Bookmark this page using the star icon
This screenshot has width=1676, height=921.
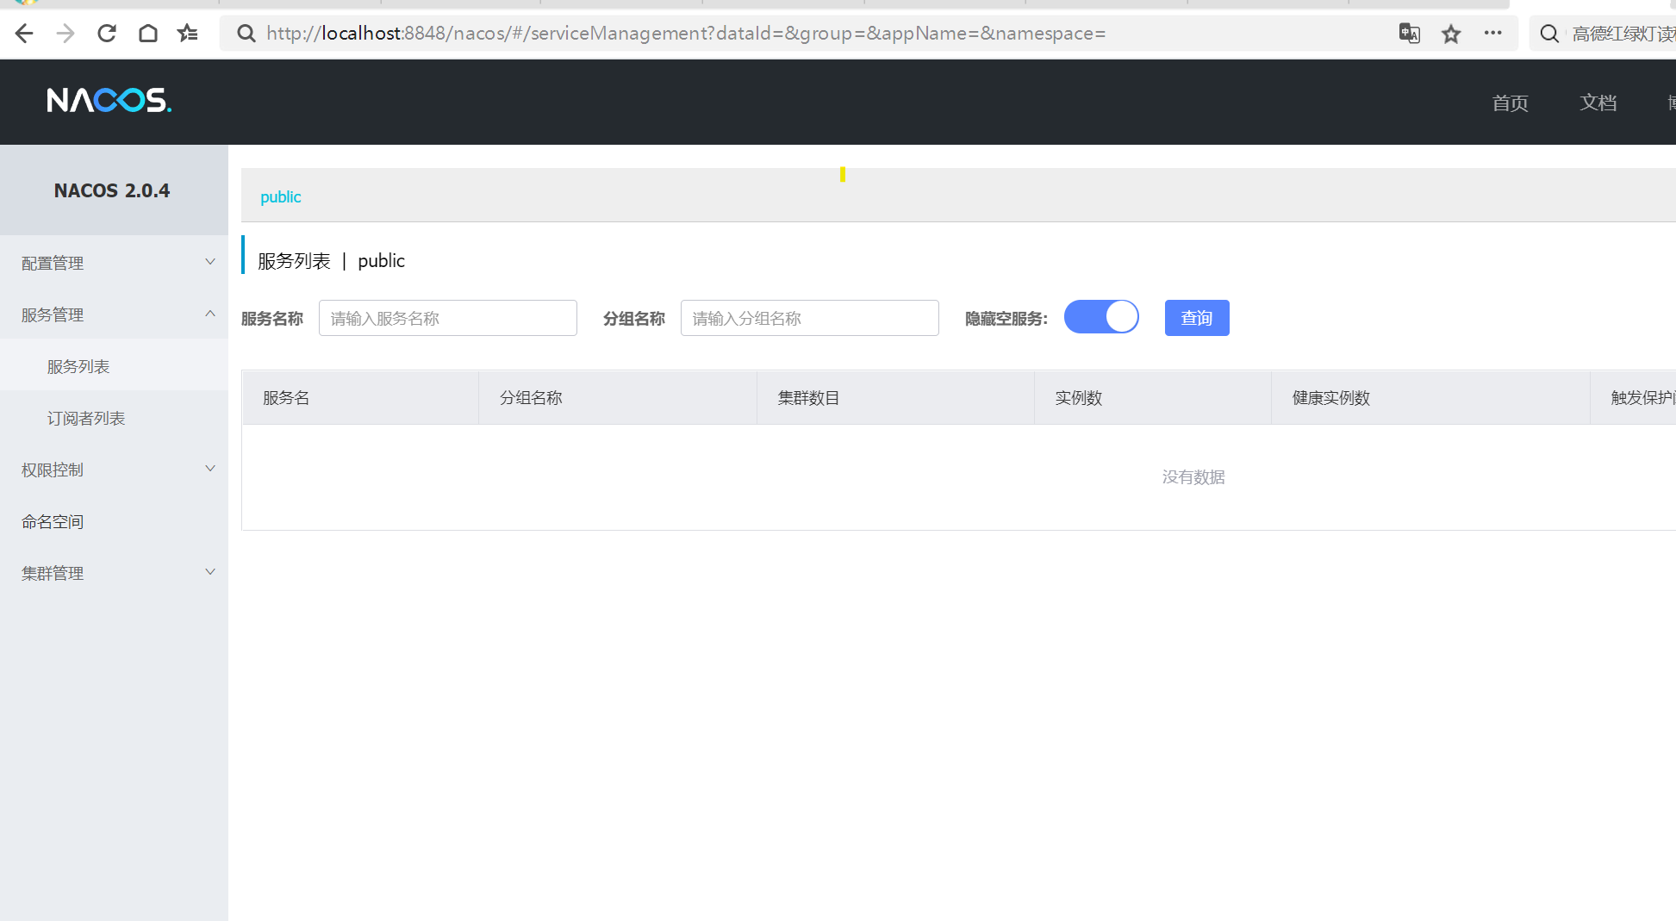(1451, 33)
